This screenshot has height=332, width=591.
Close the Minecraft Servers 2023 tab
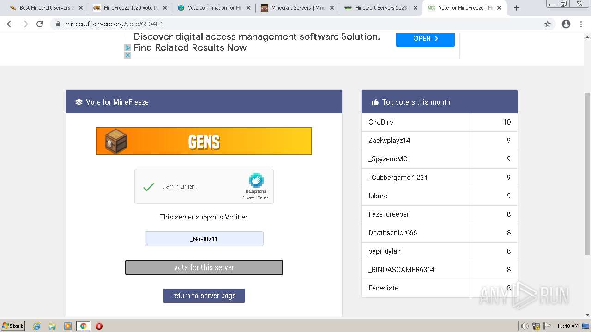pyautogui.click(x=415, y=8)
